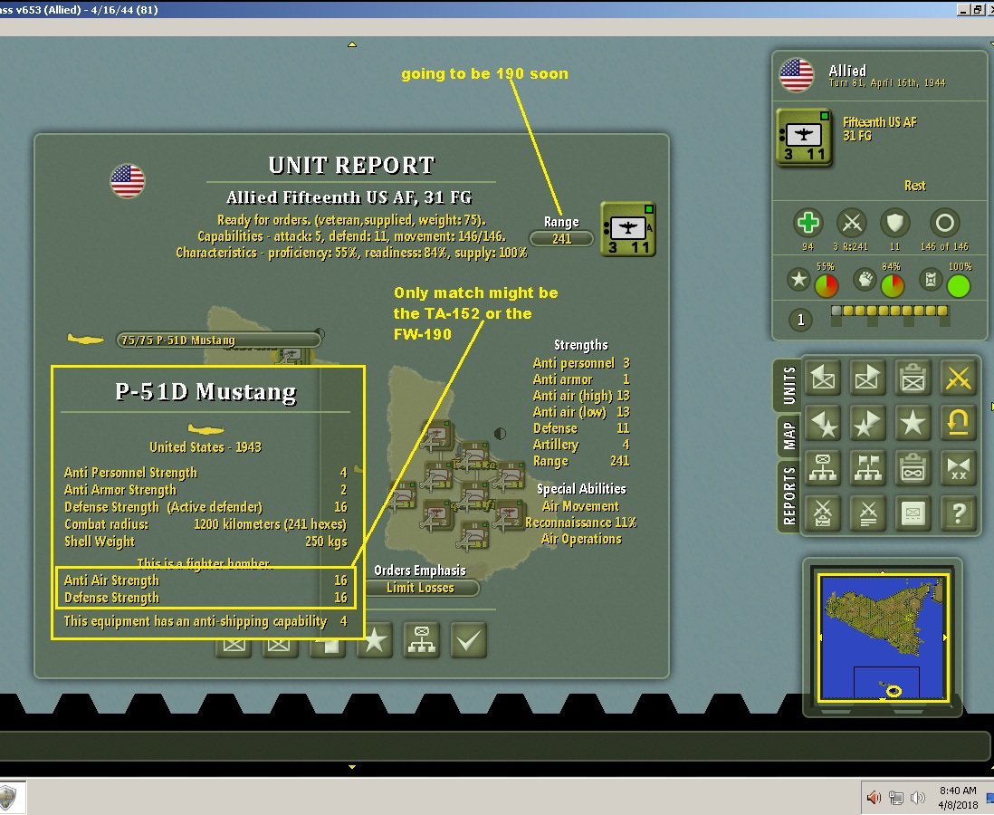
Task: Select previous formation left-arrow star icon
Action: 823,422
